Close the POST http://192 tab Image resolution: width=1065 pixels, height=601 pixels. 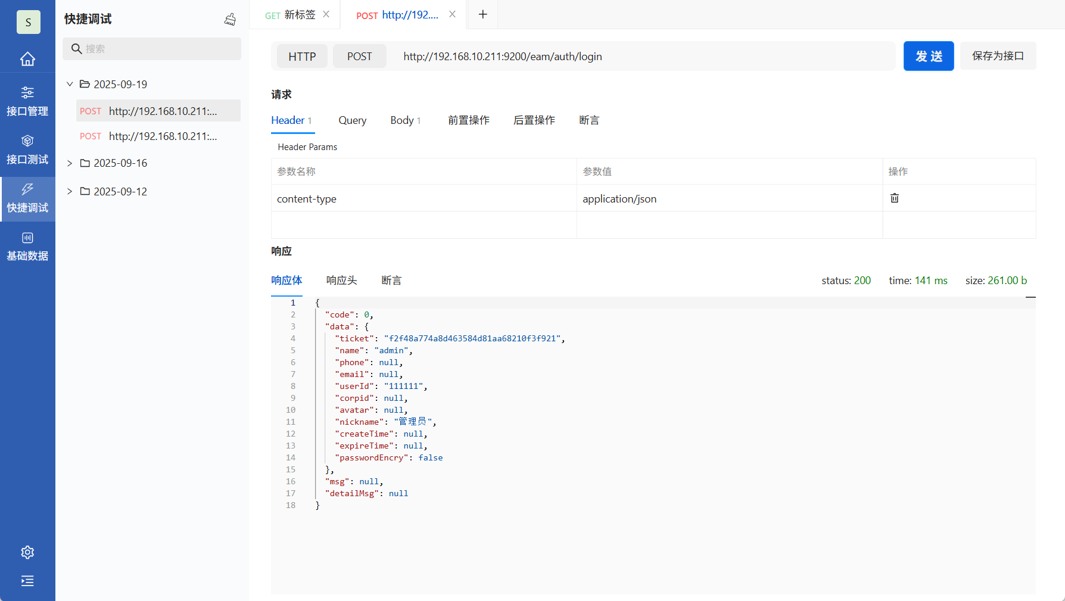tap(453, 14)
